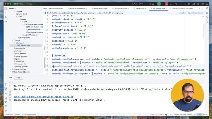Open Logcat icon in left bottom sidebar
The width and height of the screenshot is (212, 119).
(x=6, y=93)
